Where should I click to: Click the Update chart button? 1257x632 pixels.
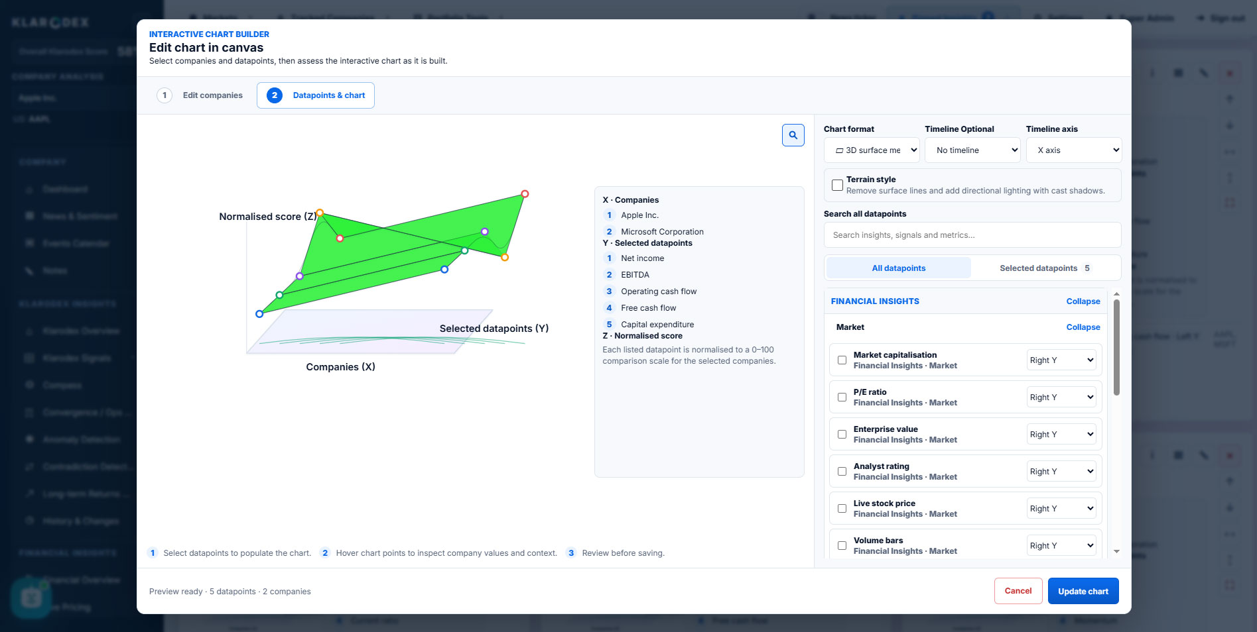pyautogui.click(x=1083, y=591)
